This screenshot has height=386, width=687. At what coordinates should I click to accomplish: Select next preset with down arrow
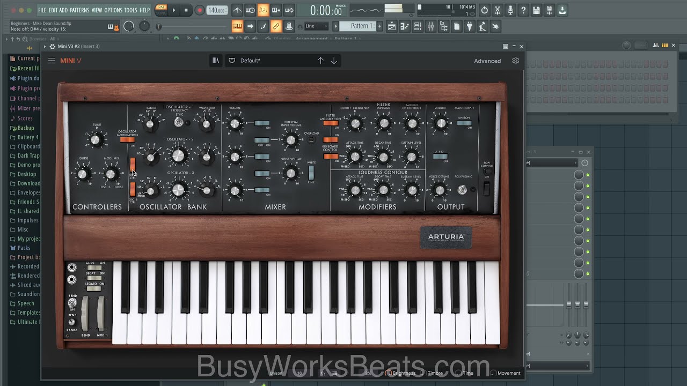pos(334,61)
